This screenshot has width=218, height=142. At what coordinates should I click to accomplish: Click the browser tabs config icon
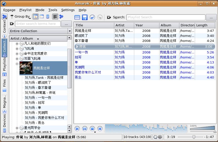[x=5, y=17]
